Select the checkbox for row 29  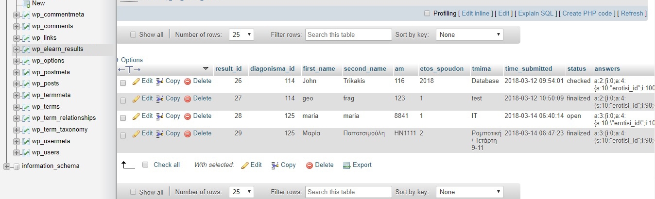(123, 135)
